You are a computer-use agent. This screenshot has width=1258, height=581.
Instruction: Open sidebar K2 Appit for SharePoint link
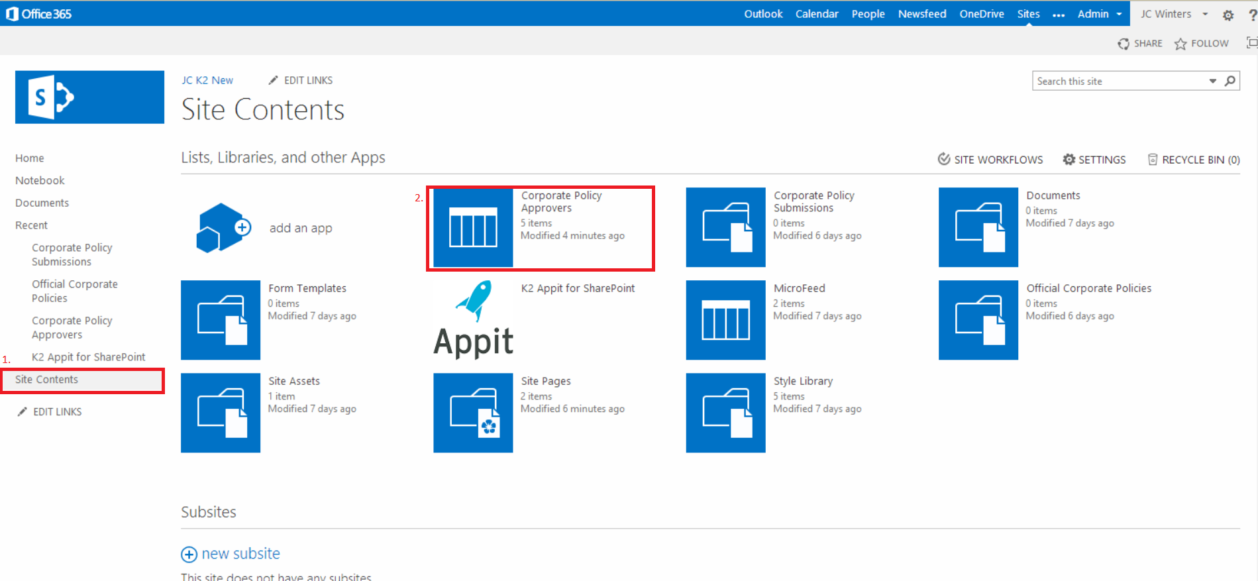tap(88, 357)
